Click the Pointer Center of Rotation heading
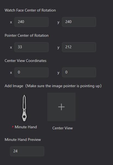 click(x=27, y=35)
